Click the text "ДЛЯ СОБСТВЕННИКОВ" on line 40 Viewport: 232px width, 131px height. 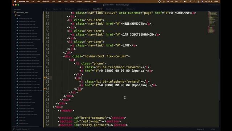point(138,35)
